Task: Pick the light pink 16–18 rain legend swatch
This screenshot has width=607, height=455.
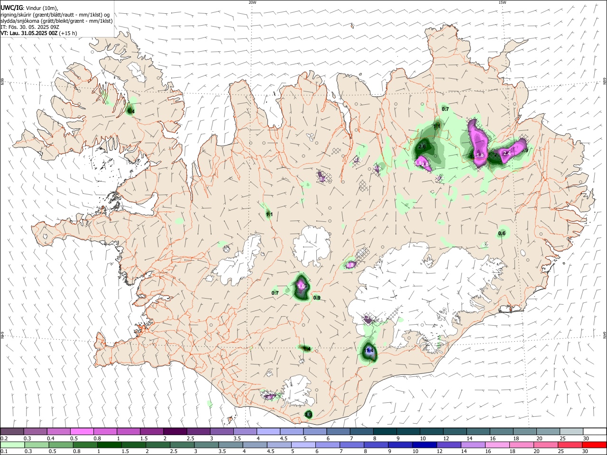Action: pyautogui.click(x=497, y=445)
